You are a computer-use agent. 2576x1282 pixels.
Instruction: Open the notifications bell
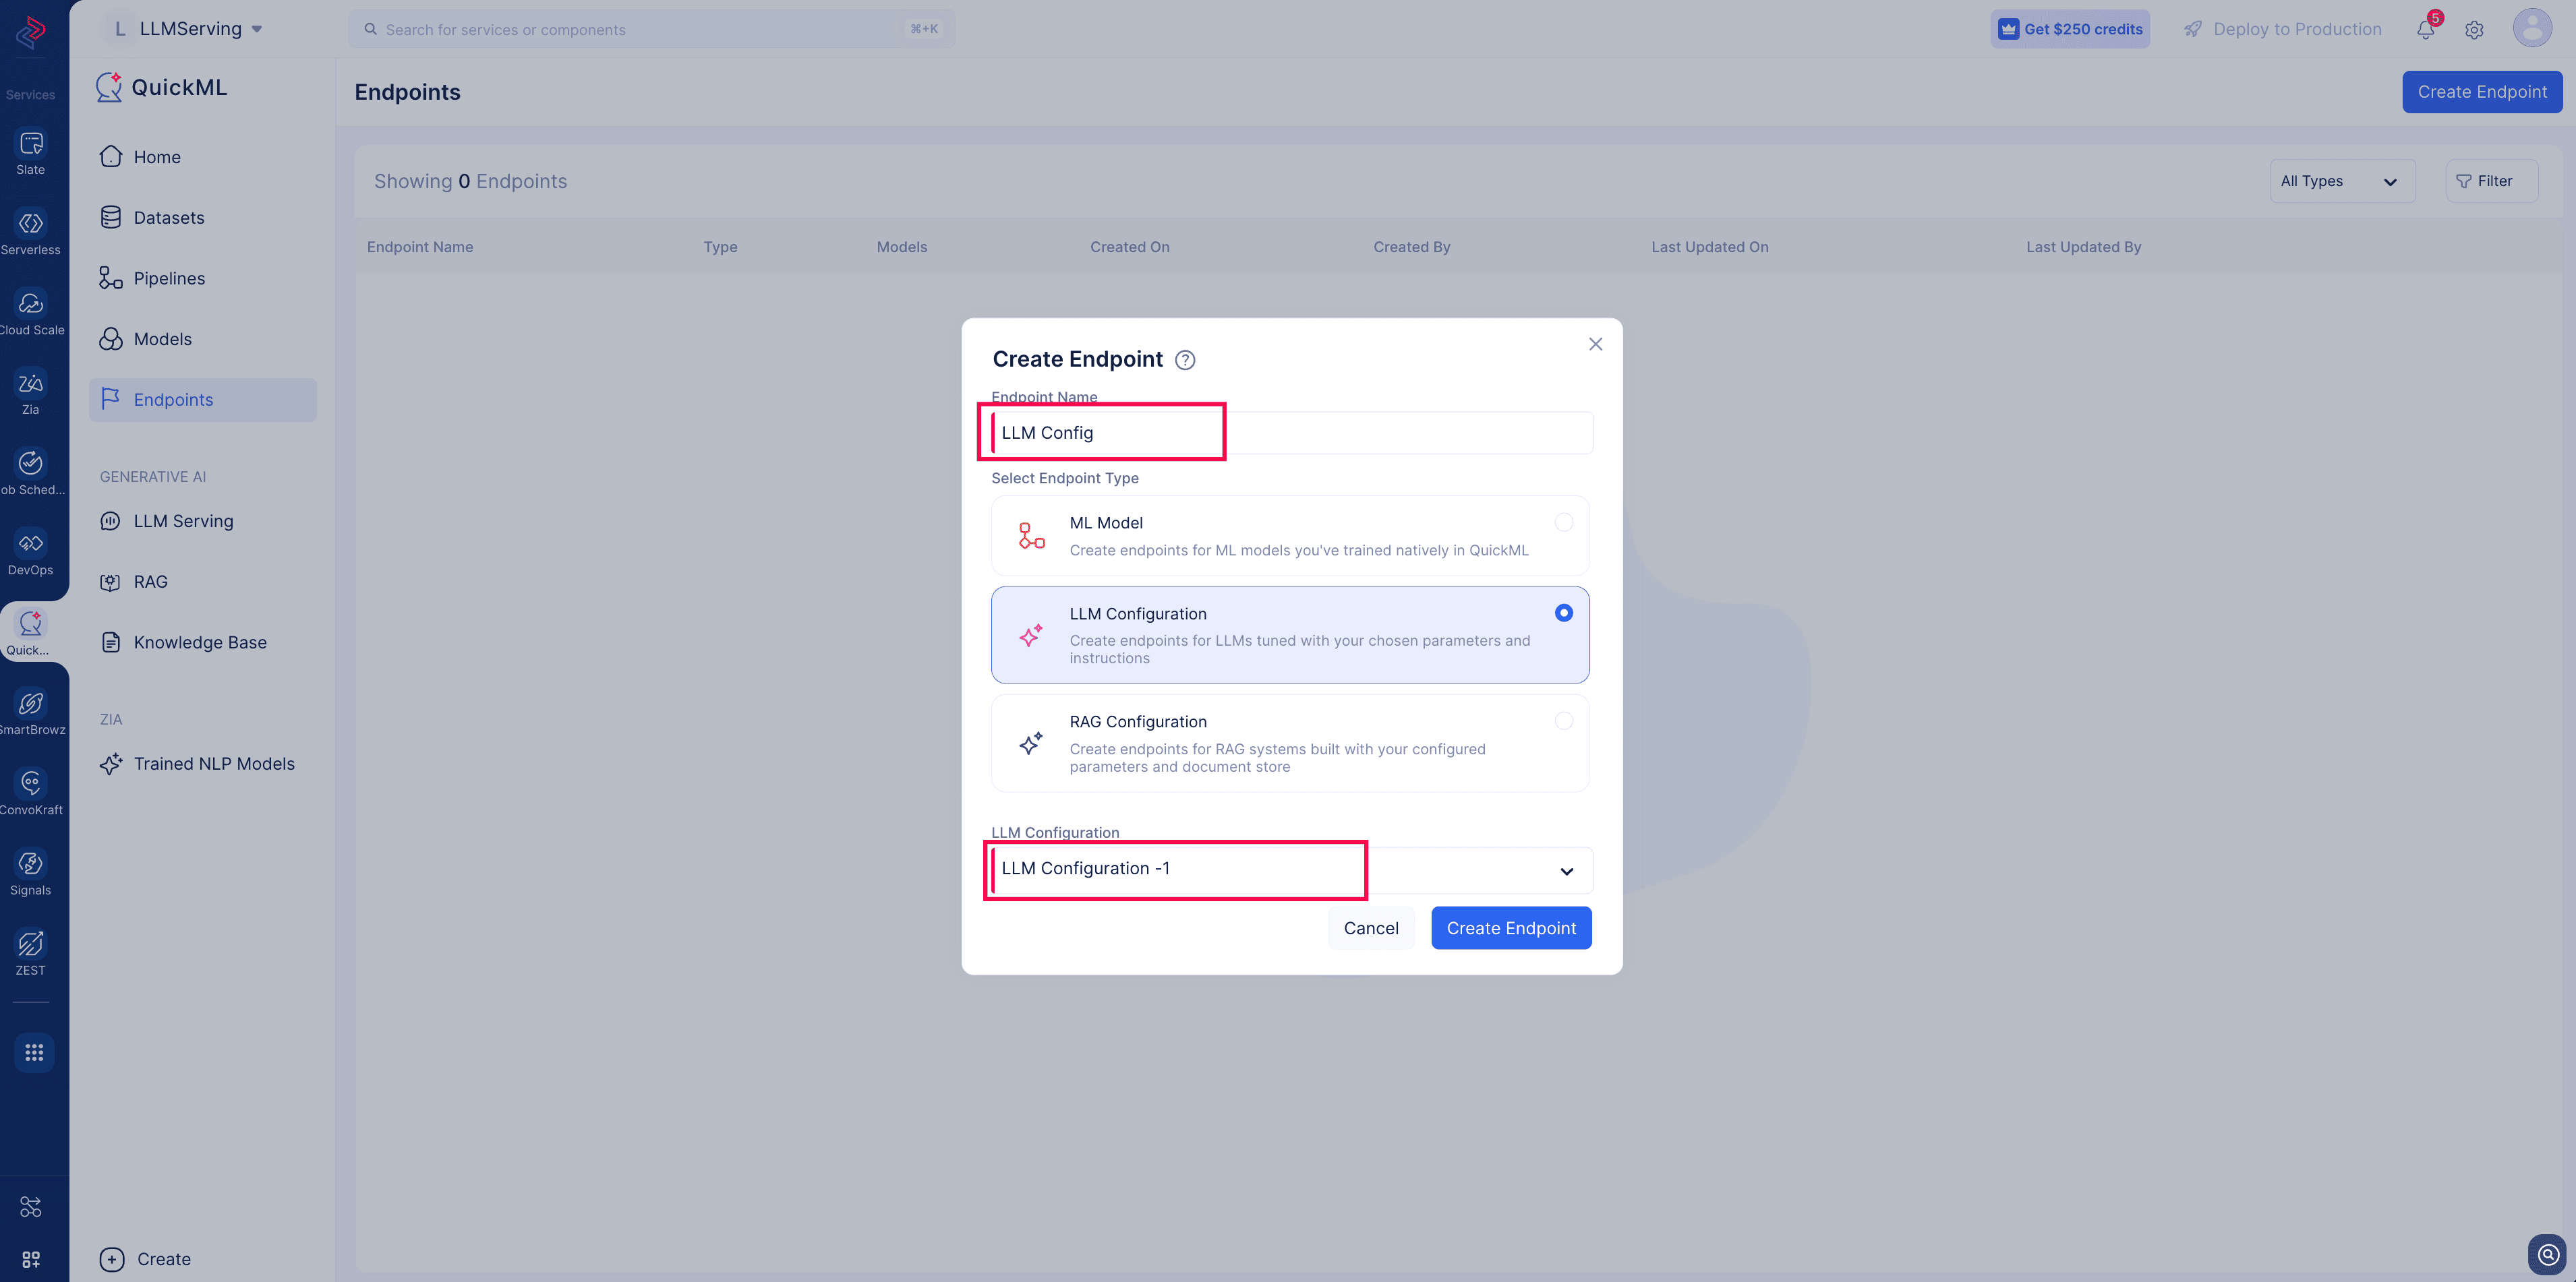click(2426, 29)
